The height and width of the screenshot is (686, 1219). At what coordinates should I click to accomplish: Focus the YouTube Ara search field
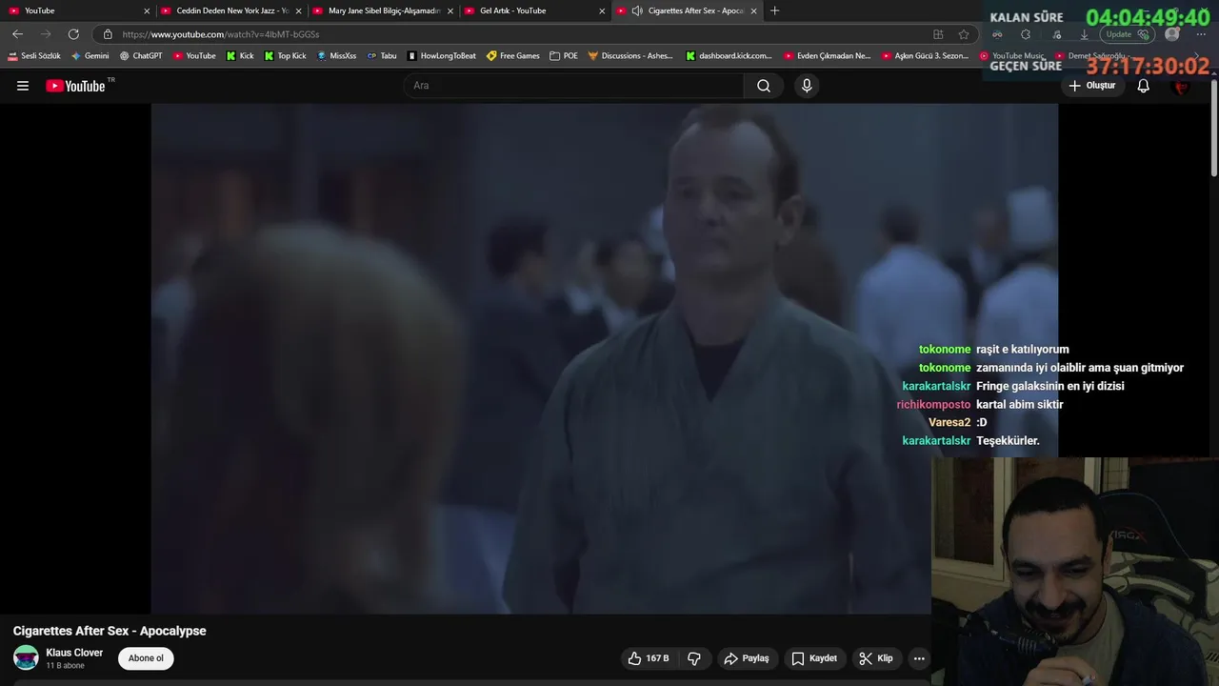click(574, 86)
